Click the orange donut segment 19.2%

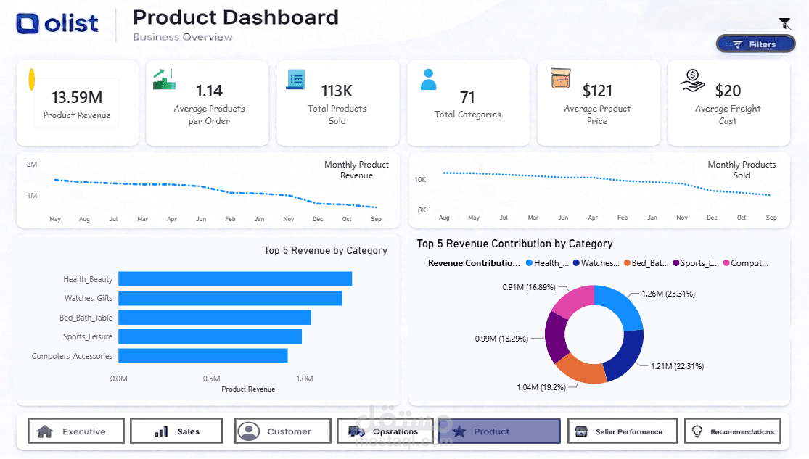(582, 369)
